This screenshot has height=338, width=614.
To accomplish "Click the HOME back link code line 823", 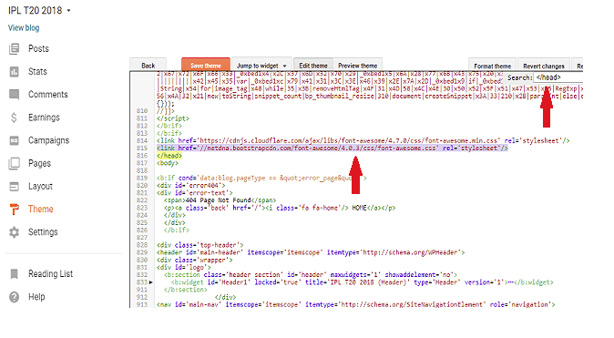I will pyautogui.click(x=280, y=208).
